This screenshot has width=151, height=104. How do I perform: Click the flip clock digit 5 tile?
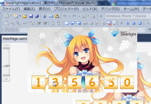tap(75, 82)
